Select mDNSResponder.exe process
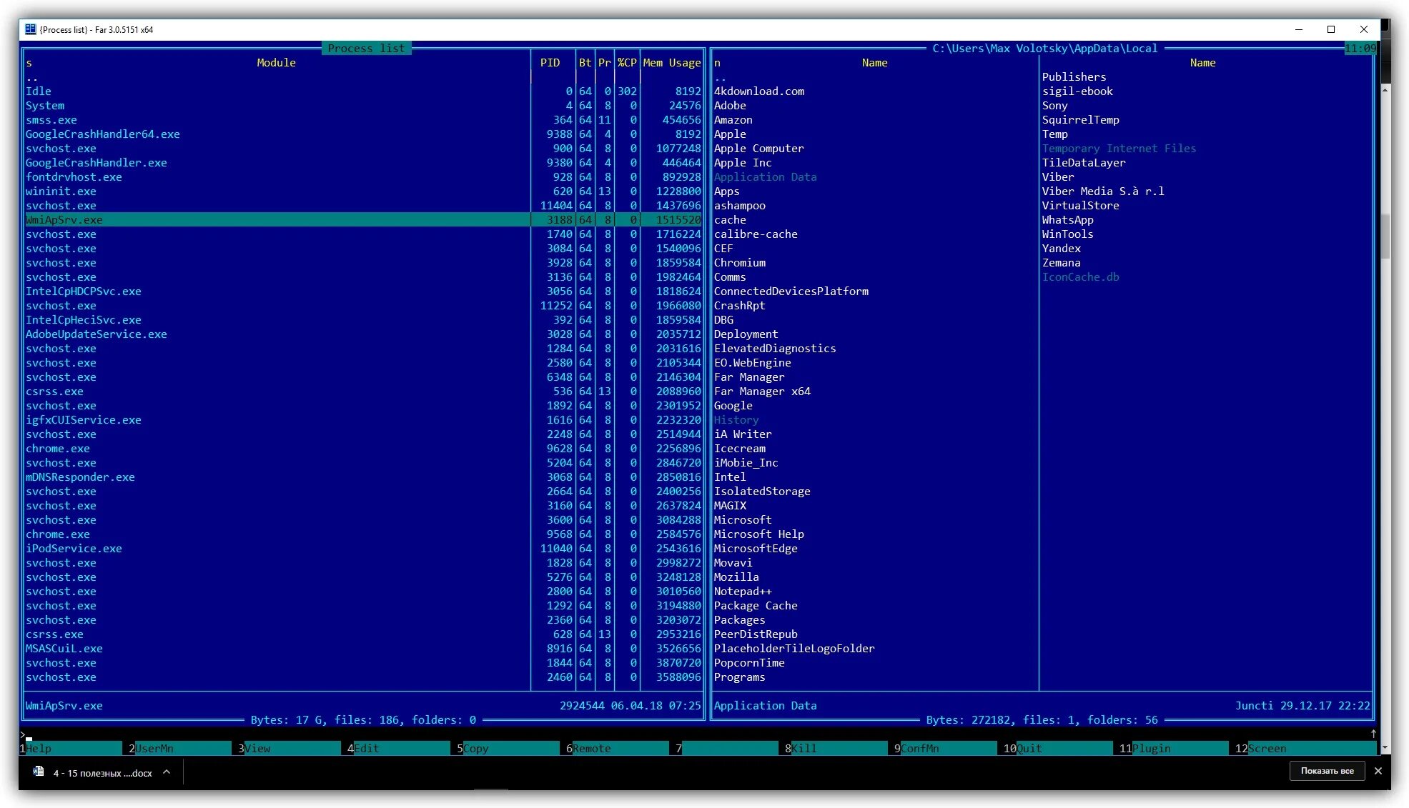This screenshot has width=1409, height=808. pyautogui.click(x=363, y=477)
